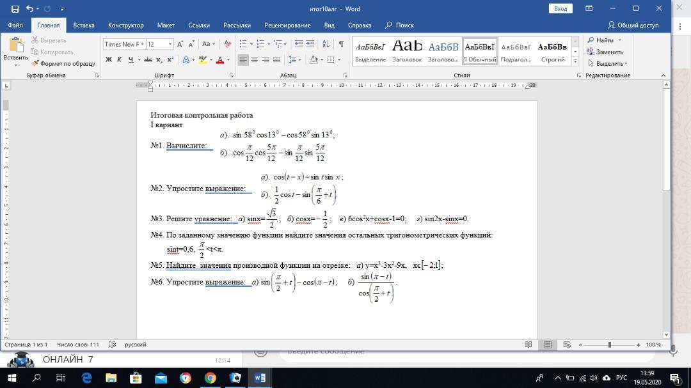This screenshot has height=388, width=691.
Task: Click the Format Painter button
Action: pyautogui.click(x=63, y=63)
